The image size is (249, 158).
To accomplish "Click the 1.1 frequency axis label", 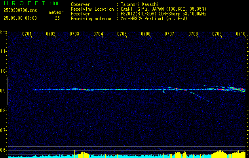I will pos(4,51).
